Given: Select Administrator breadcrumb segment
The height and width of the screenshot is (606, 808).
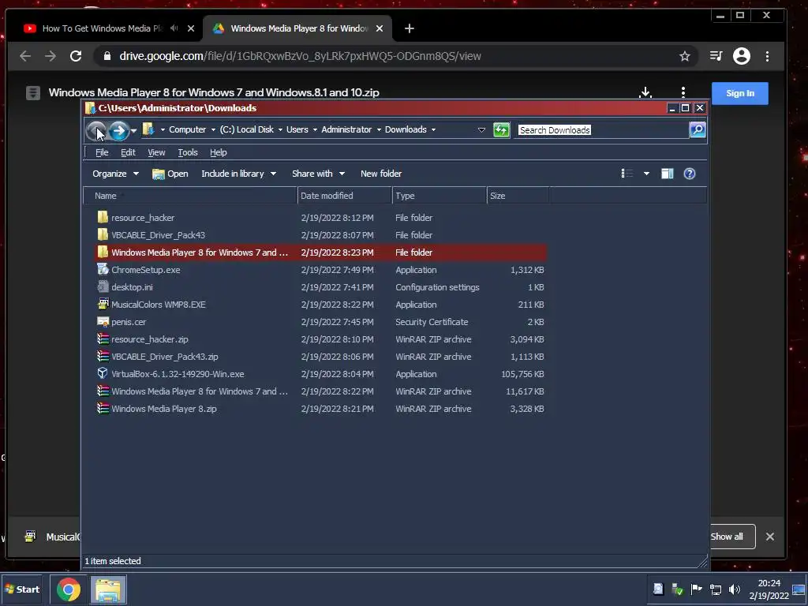Looking at the screenshot, I should point(346,129).
